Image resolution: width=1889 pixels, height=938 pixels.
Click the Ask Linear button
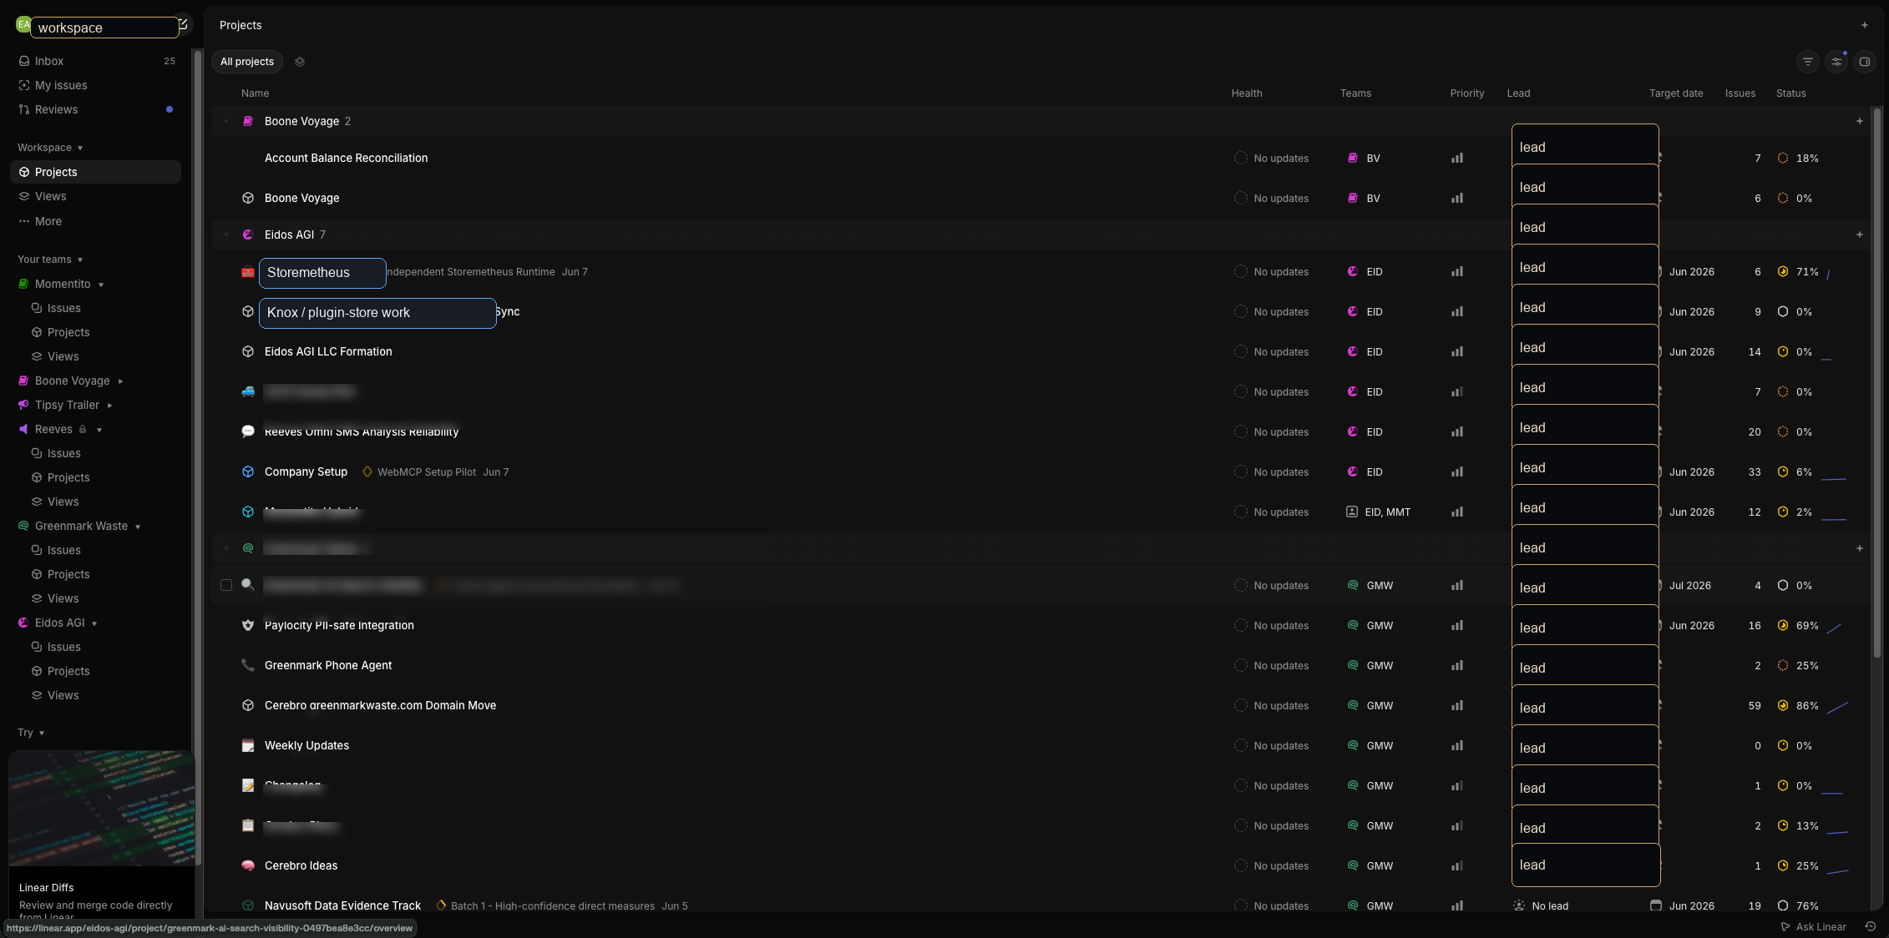click(1814, 926)
